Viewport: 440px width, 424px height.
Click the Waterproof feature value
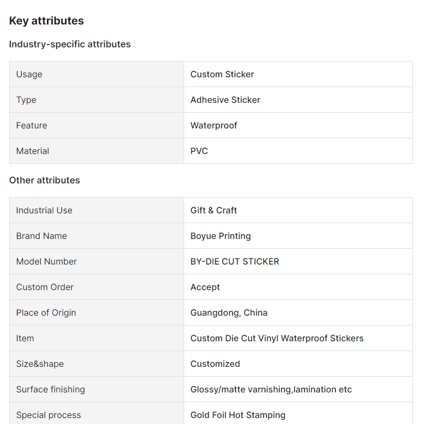coord(213,126)
